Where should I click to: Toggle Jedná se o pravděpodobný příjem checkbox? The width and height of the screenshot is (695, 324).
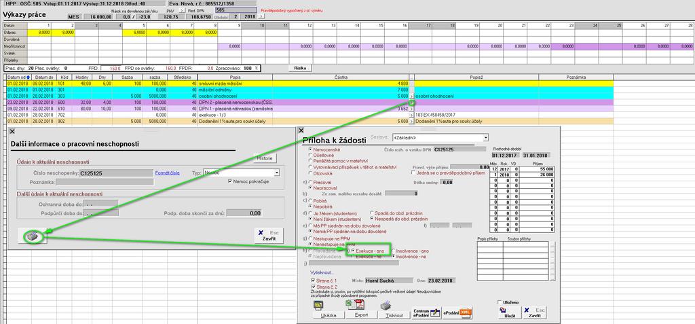point(413,173)
